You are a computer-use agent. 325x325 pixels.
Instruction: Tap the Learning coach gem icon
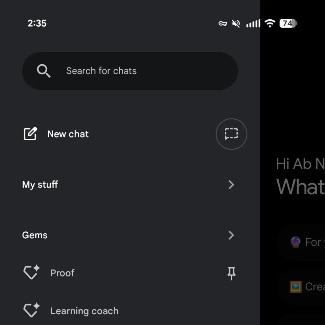click(x=31, y=311)
